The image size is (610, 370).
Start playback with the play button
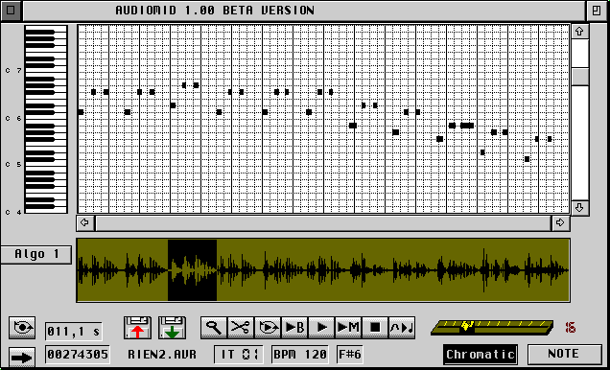coord(321,328)
